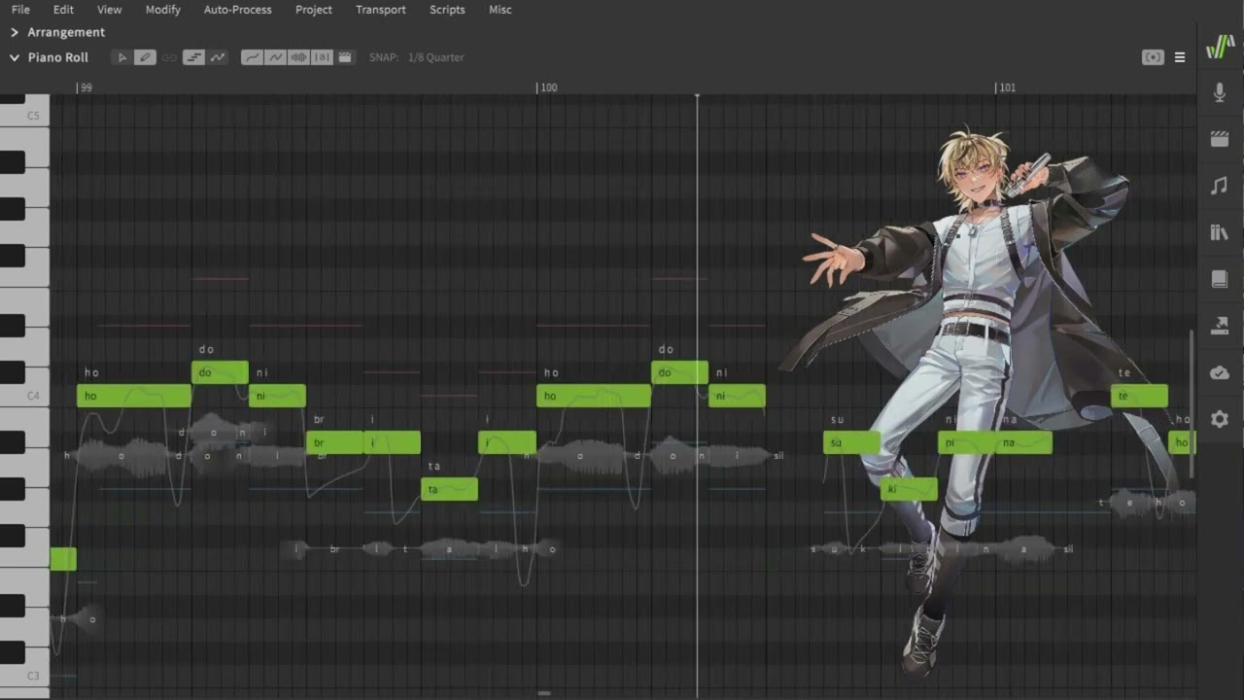
Task: Open the Project menu
Action: pos(314,10)
